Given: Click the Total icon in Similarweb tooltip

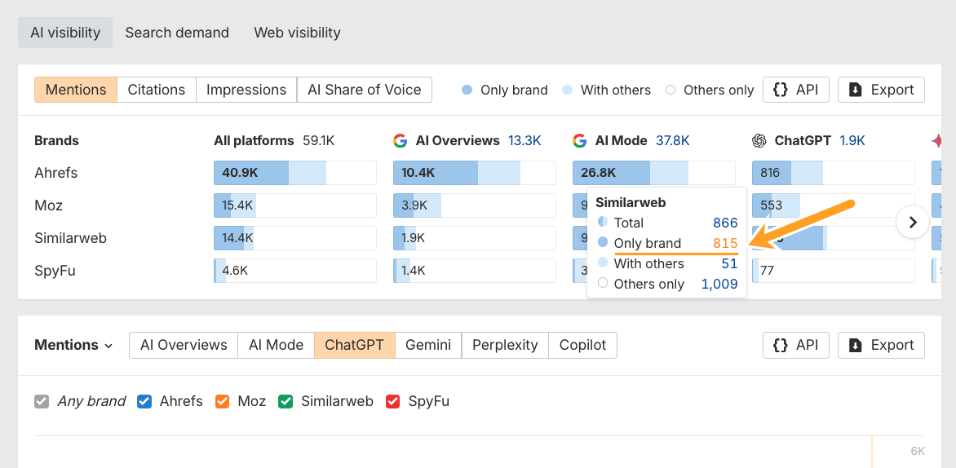Looking at the screenshot, I should [x=603, y=223].
